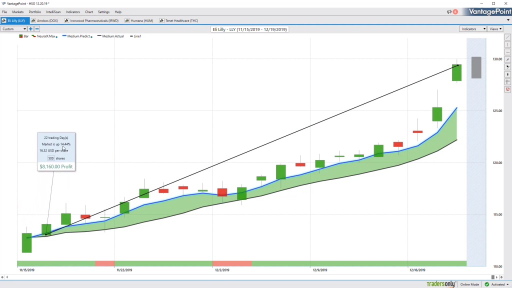Click the "Market is up 14.44%" text
Viewport: 512px width, 288px height.
56,144
